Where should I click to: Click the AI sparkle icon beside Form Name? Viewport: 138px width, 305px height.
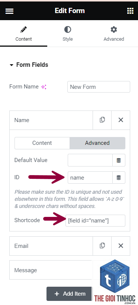coord(44,87)
